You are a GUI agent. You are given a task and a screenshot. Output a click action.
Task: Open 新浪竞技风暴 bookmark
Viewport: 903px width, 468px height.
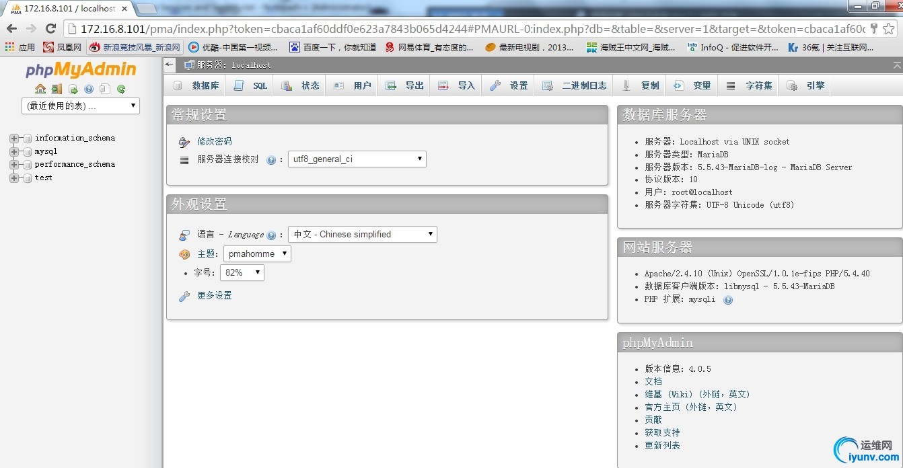[x=135, y=47]
